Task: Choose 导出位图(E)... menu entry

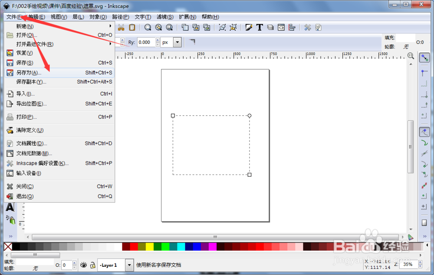Action: pos(59,104)
